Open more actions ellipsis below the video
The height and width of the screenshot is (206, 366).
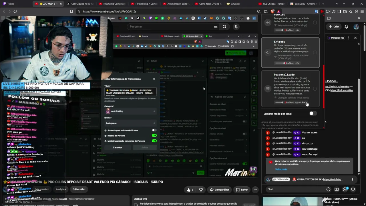255,190
